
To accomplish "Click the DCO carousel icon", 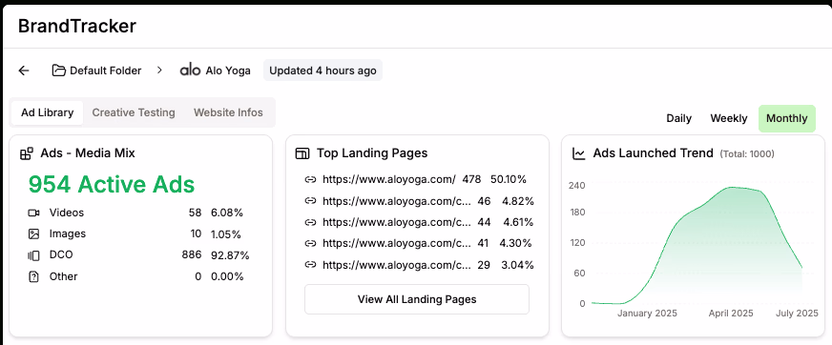I will (x=33, y=255).
